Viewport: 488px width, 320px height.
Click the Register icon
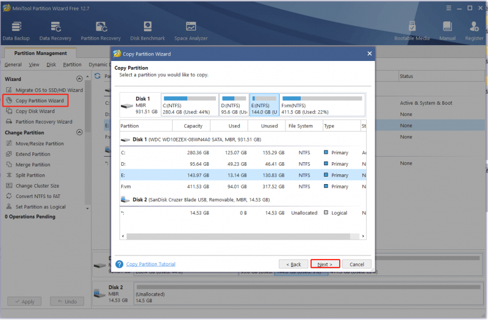[x=475, y=31]
